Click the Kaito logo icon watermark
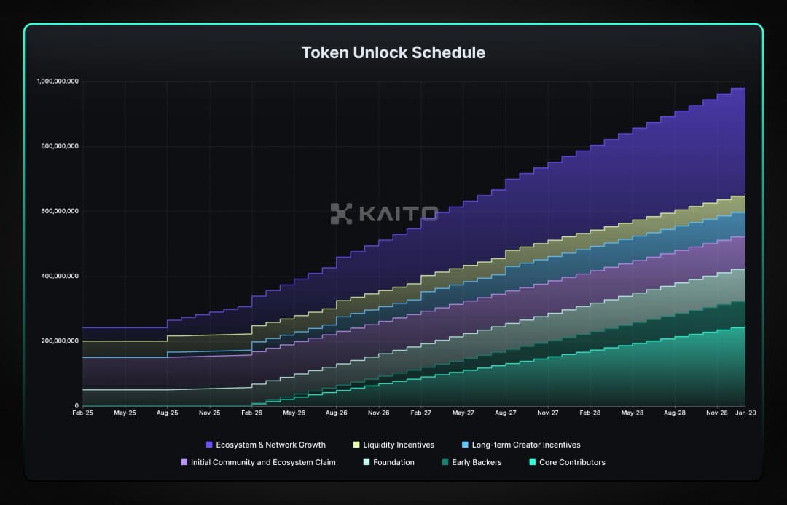The height and width of the screenshot is (505, 787). (x=341, y=213)
